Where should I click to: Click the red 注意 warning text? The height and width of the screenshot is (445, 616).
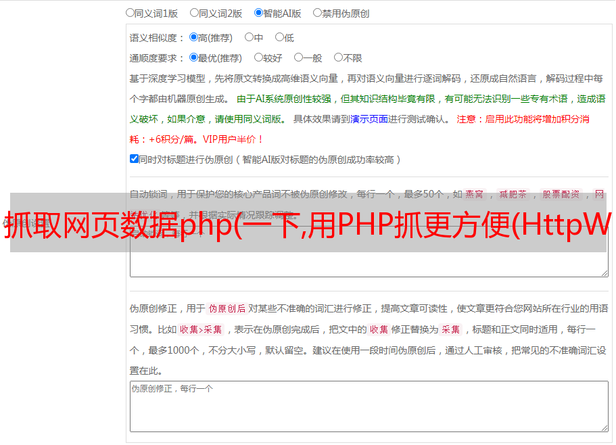click(467, 119)
